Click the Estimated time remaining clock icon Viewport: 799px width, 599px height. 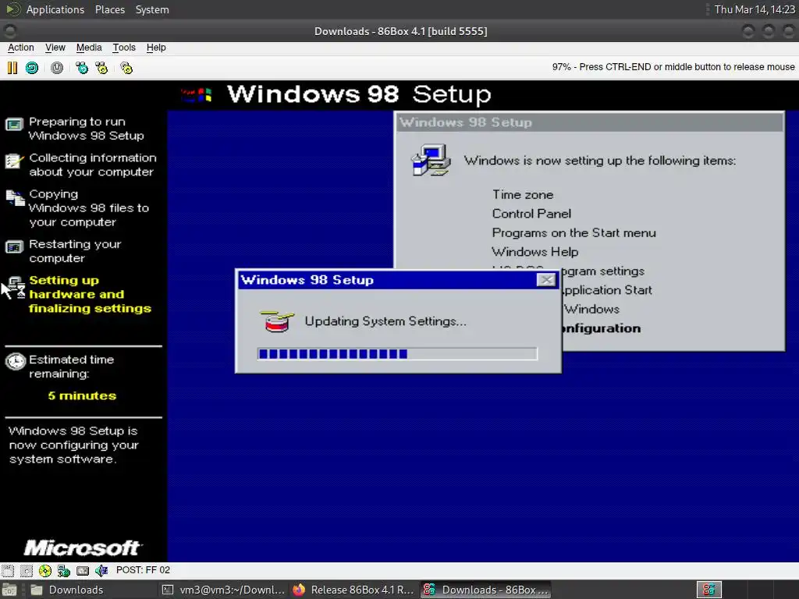point(16,361)
